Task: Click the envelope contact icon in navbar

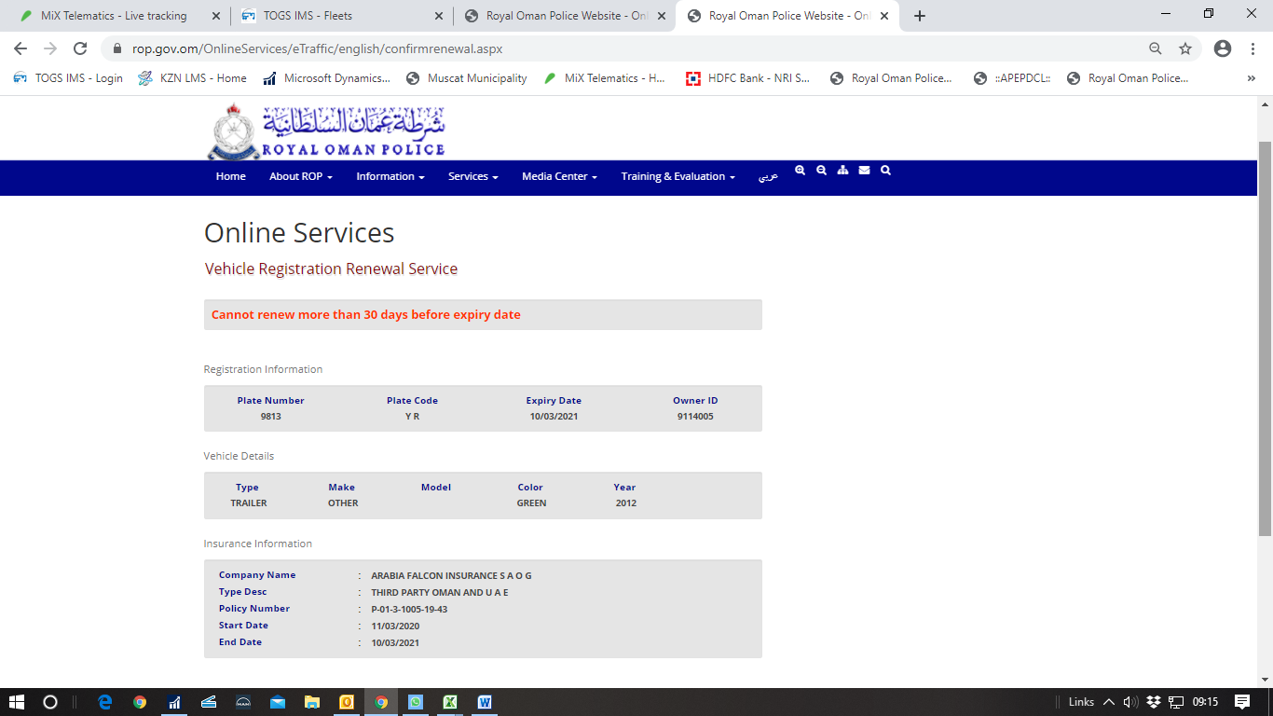Action: 864,171
